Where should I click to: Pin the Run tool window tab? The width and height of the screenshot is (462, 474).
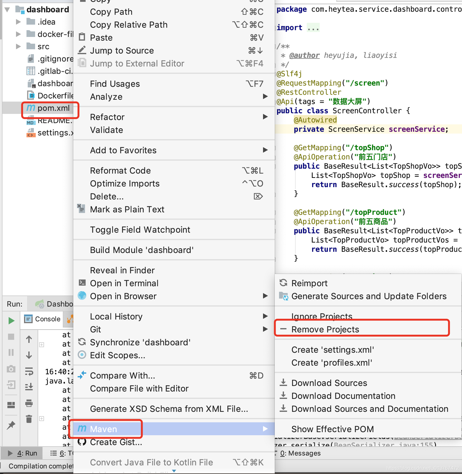[x=11, y=425]
